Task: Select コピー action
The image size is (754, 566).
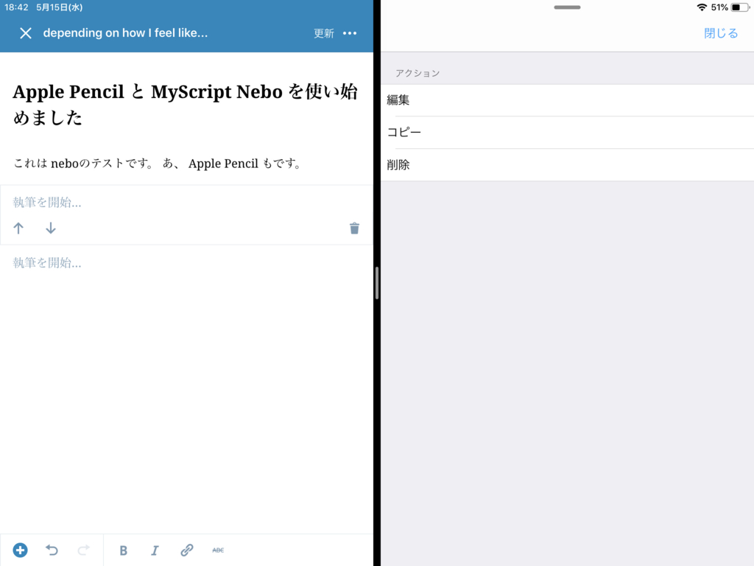Action: pyautogui.click(x=568, y=133)
